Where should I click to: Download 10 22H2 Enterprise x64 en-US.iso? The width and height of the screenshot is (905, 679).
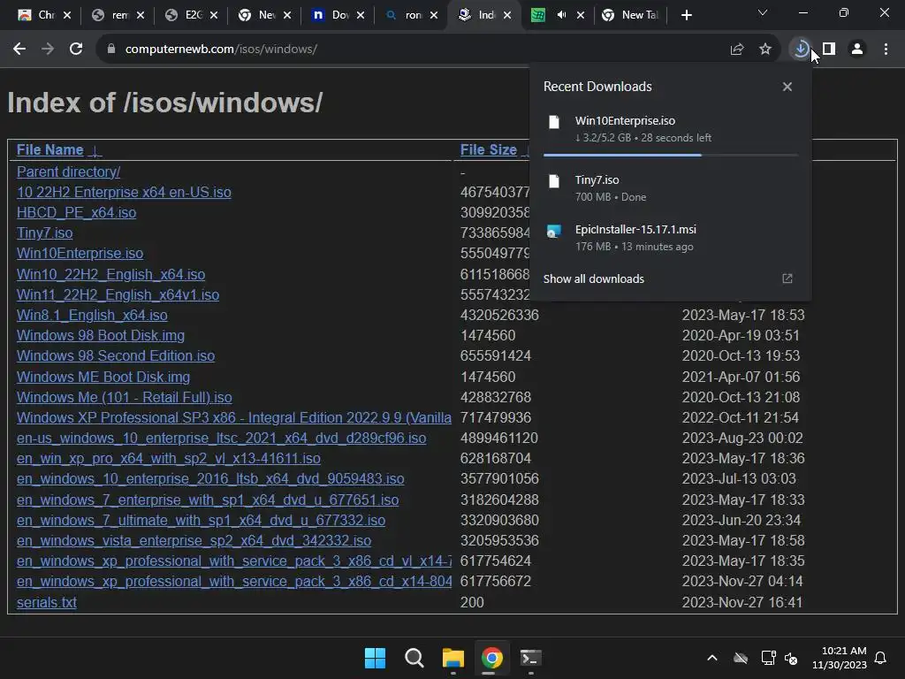click(124, 192)
